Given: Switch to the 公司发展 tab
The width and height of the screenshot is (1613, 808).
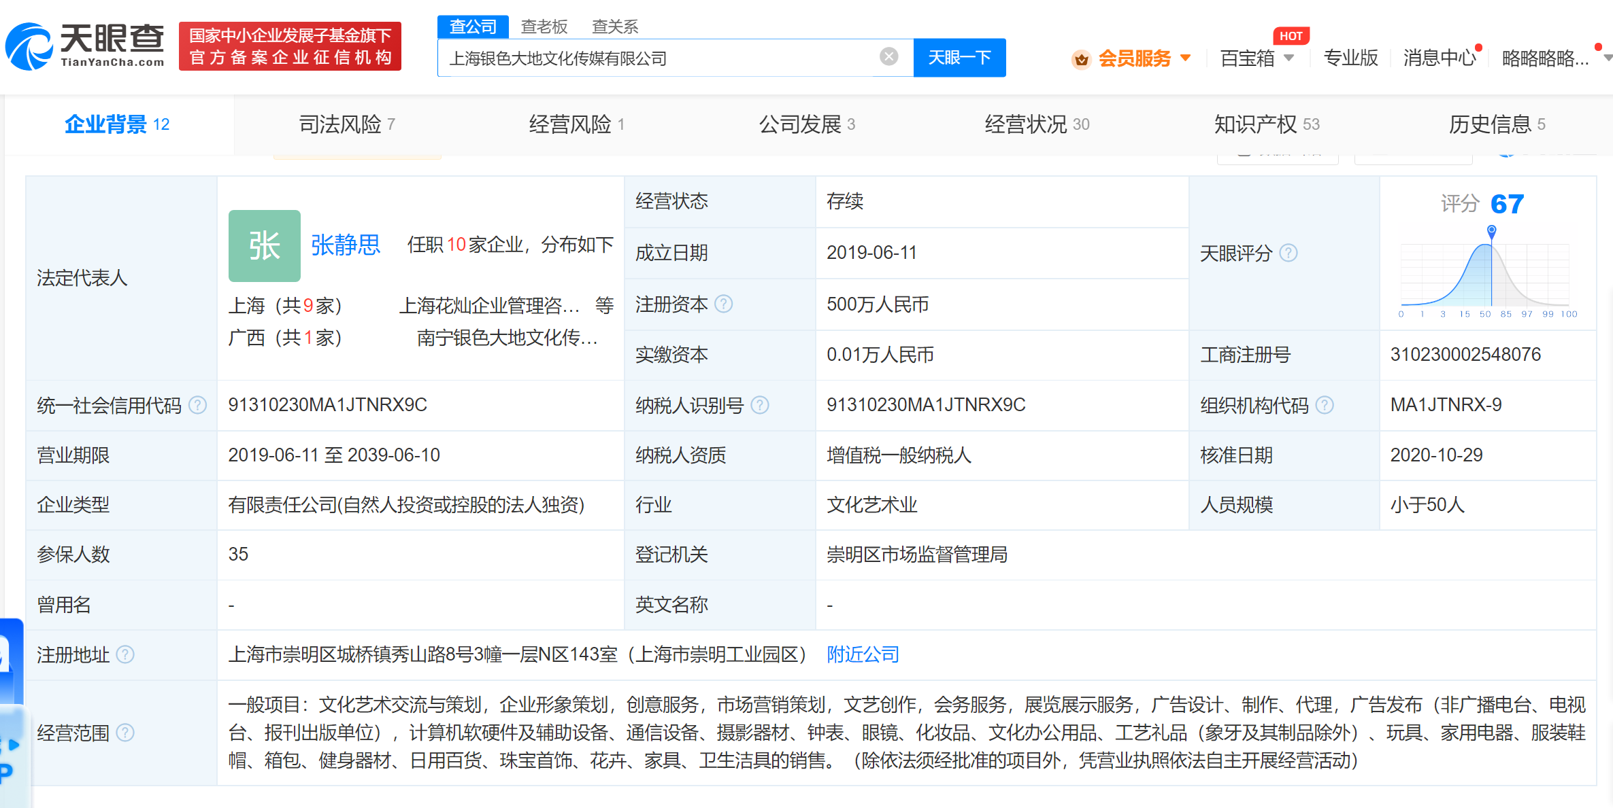Looking at the screenshot, I should point(807,124).
